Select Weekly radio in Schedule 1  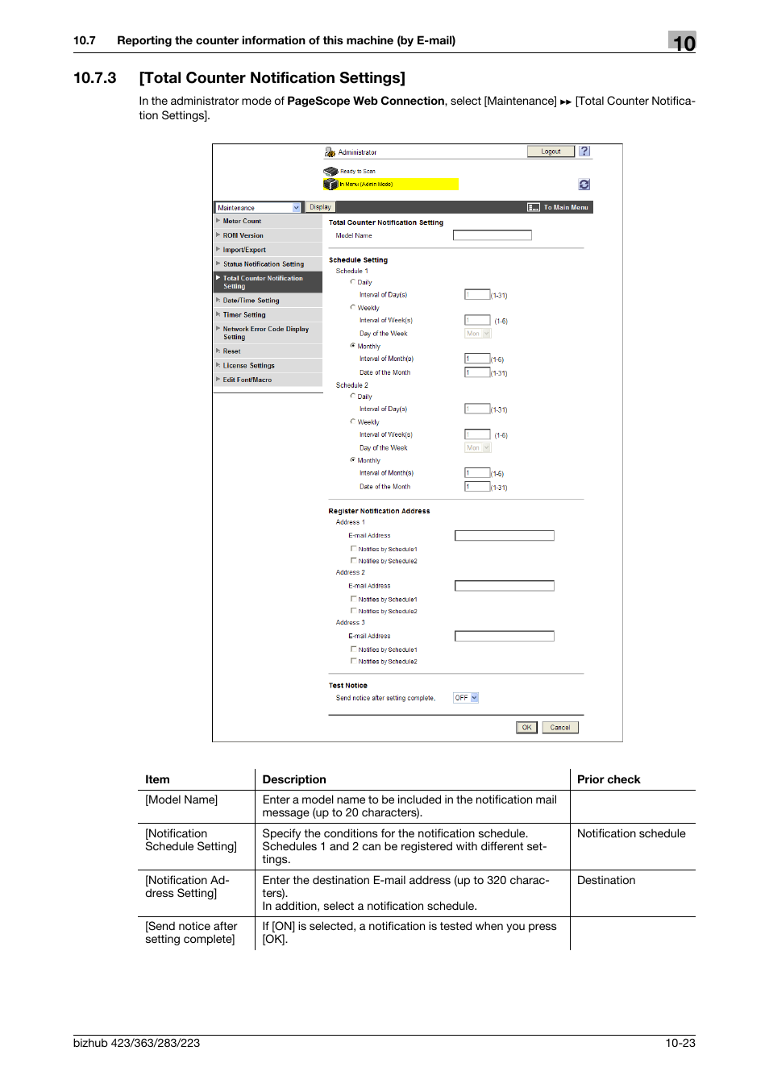tap(352, 307)
